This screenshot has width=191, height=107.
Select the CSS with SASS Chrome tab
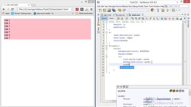(16, 5)
